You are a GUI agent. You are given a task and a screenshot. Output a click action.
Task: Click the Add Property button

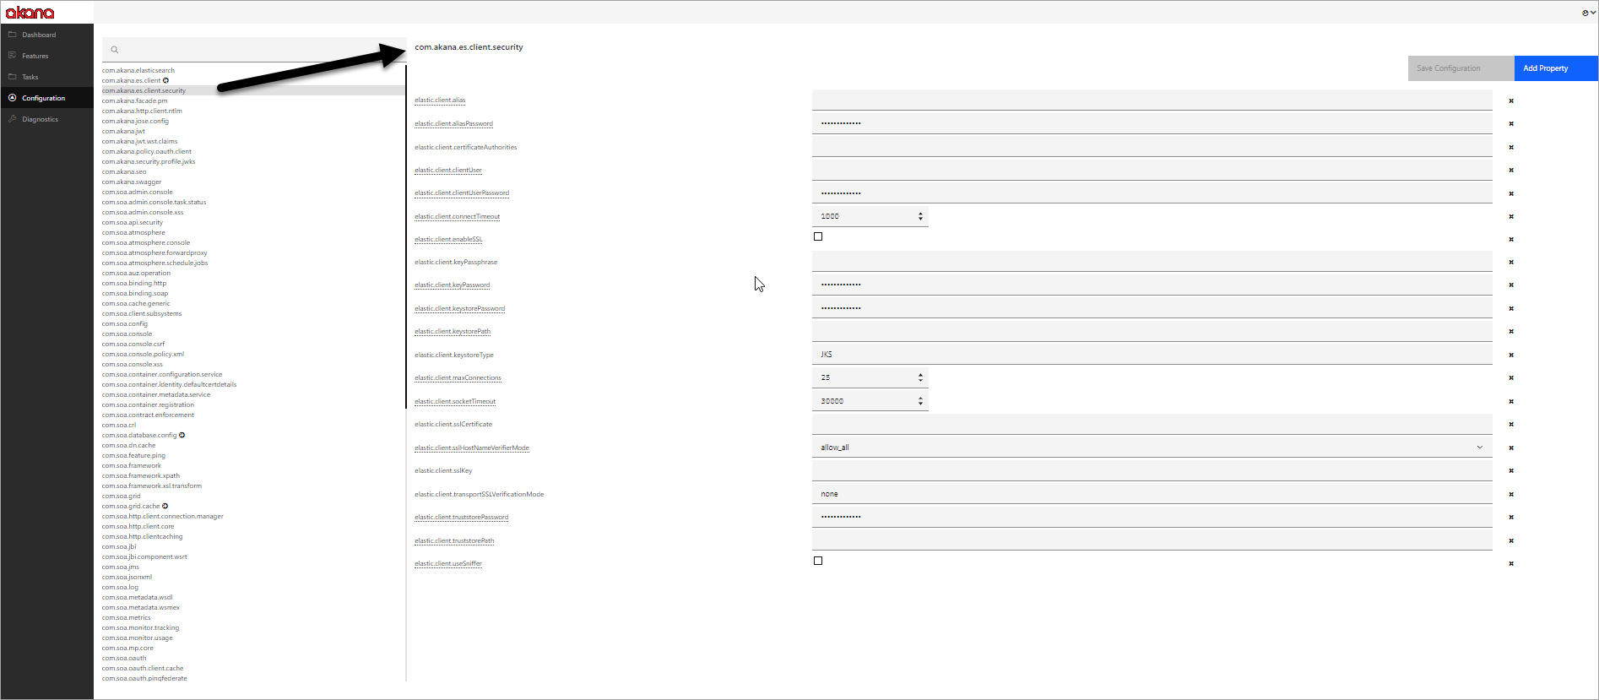point(1556,68)
